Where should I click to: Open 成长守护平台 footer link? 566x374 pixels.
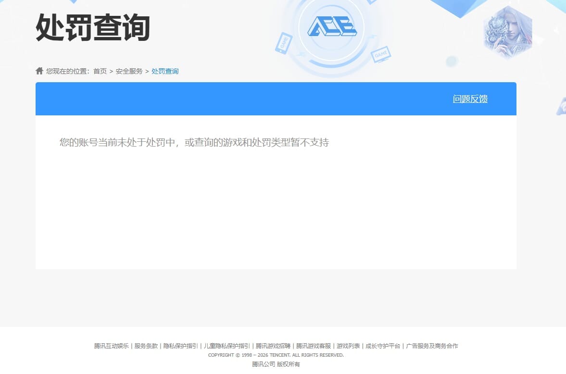click(383, 346)
